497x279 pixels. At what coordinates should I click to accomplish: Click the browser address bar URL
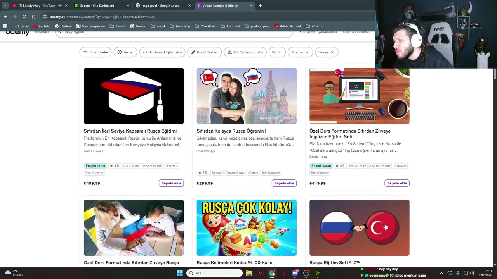(103, 17)
